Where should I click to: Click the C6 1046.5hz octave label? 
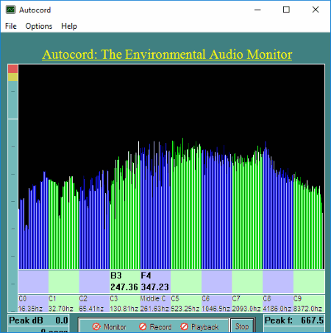[x=216, y=304]
